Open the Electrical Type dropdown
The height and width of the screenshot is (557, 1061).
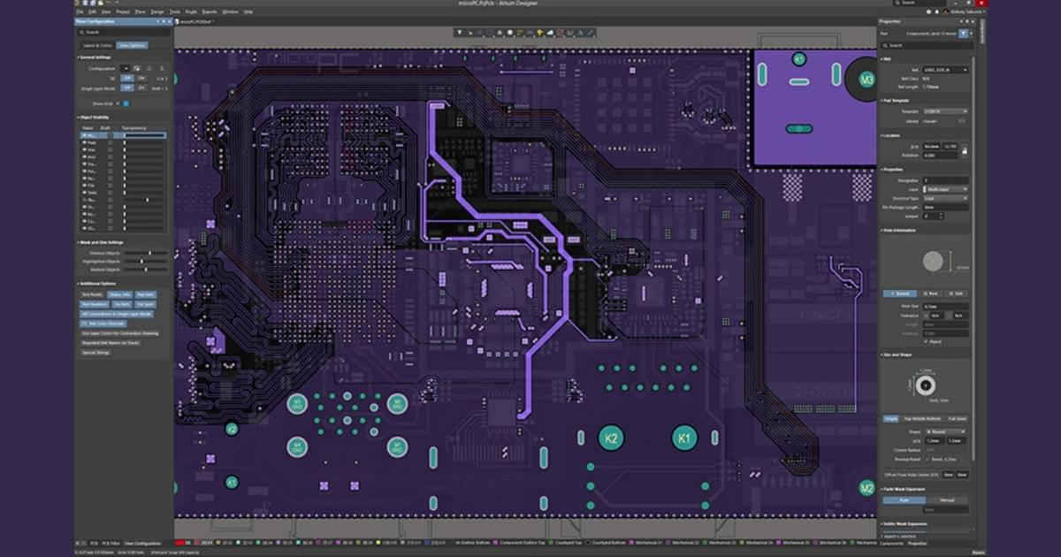[945, 199]
